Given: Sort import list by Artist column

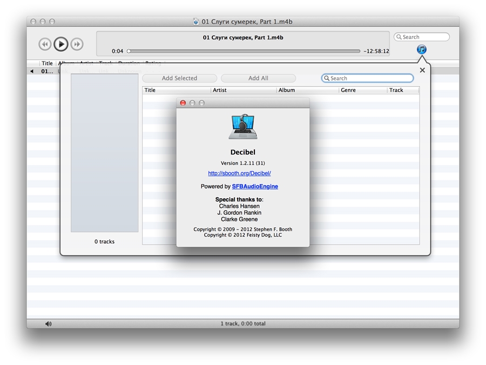Looking at the screenshot, I should click(243, 90).
